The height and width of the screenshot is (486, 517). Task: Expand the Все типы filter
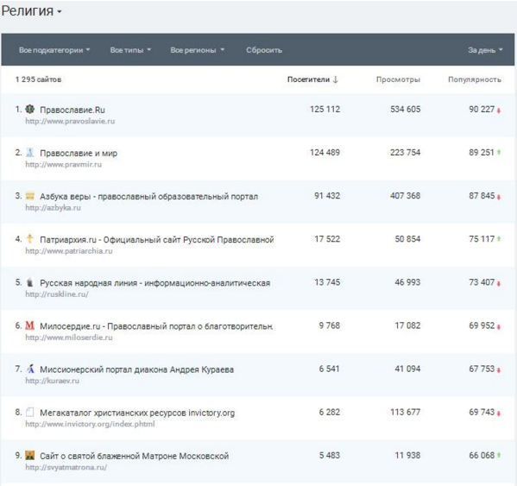click(x=130, y=50)
